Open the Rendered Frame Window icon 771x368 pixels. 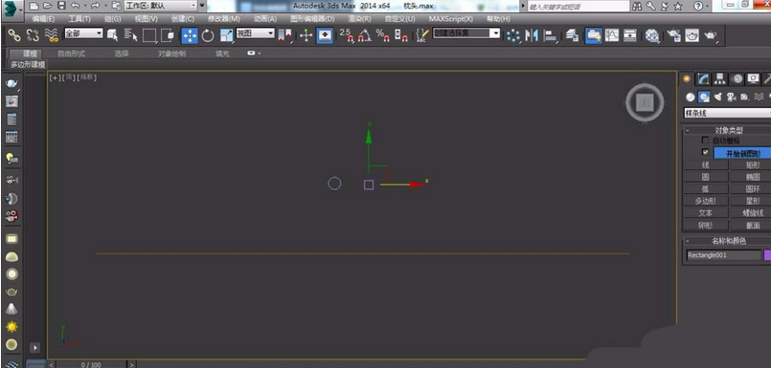click(692, 35)
